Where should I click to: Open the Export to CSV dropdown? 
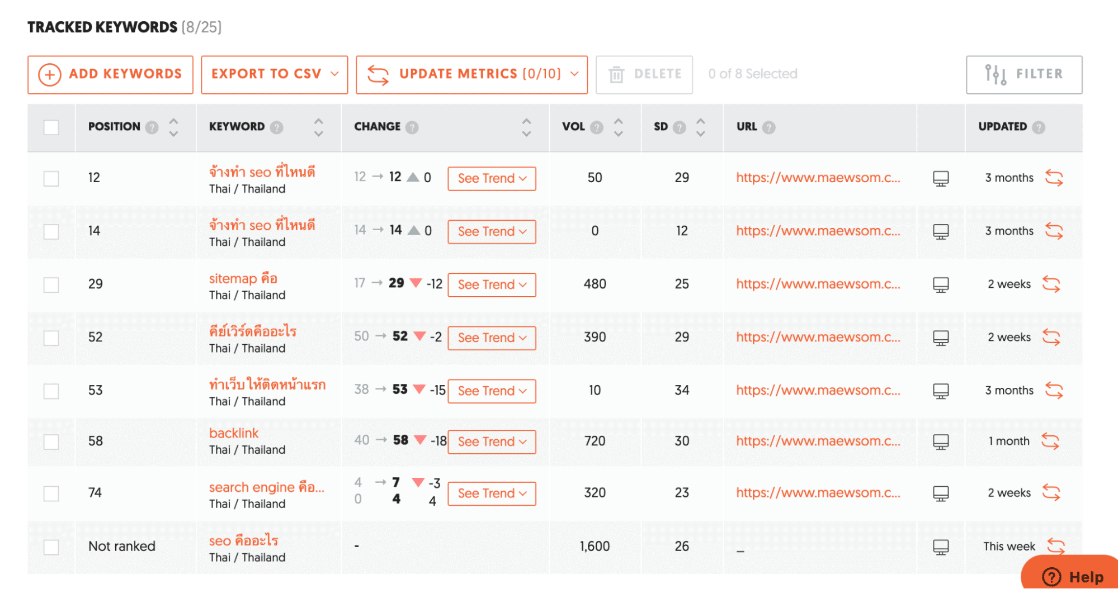273,74
